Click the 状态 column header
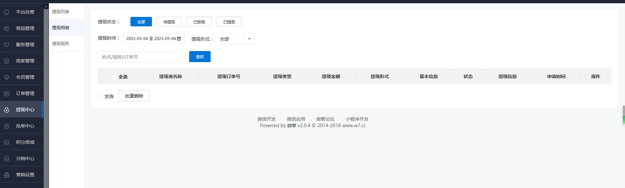 (x=468, y=76)
